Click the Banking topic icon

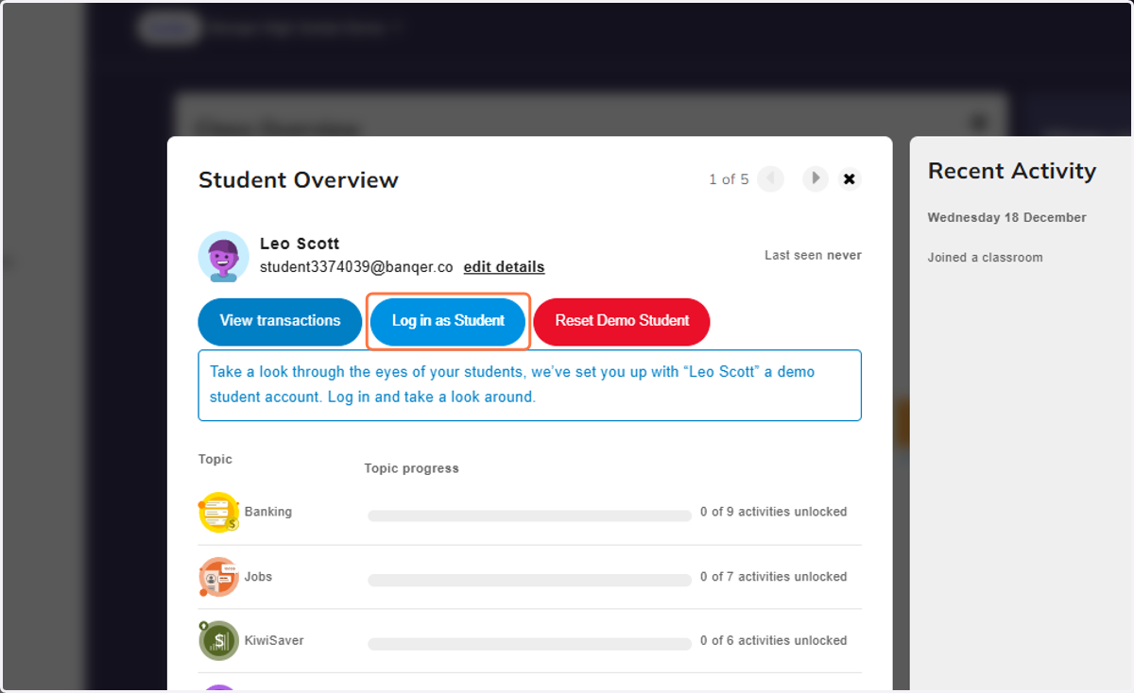point(219,512)
